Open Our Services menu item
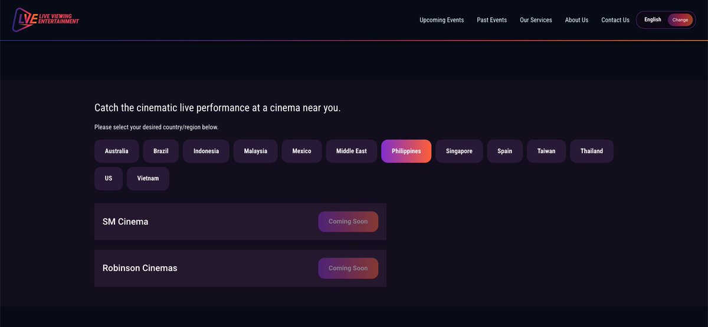The image size is (708, 327). coord(536,20)
